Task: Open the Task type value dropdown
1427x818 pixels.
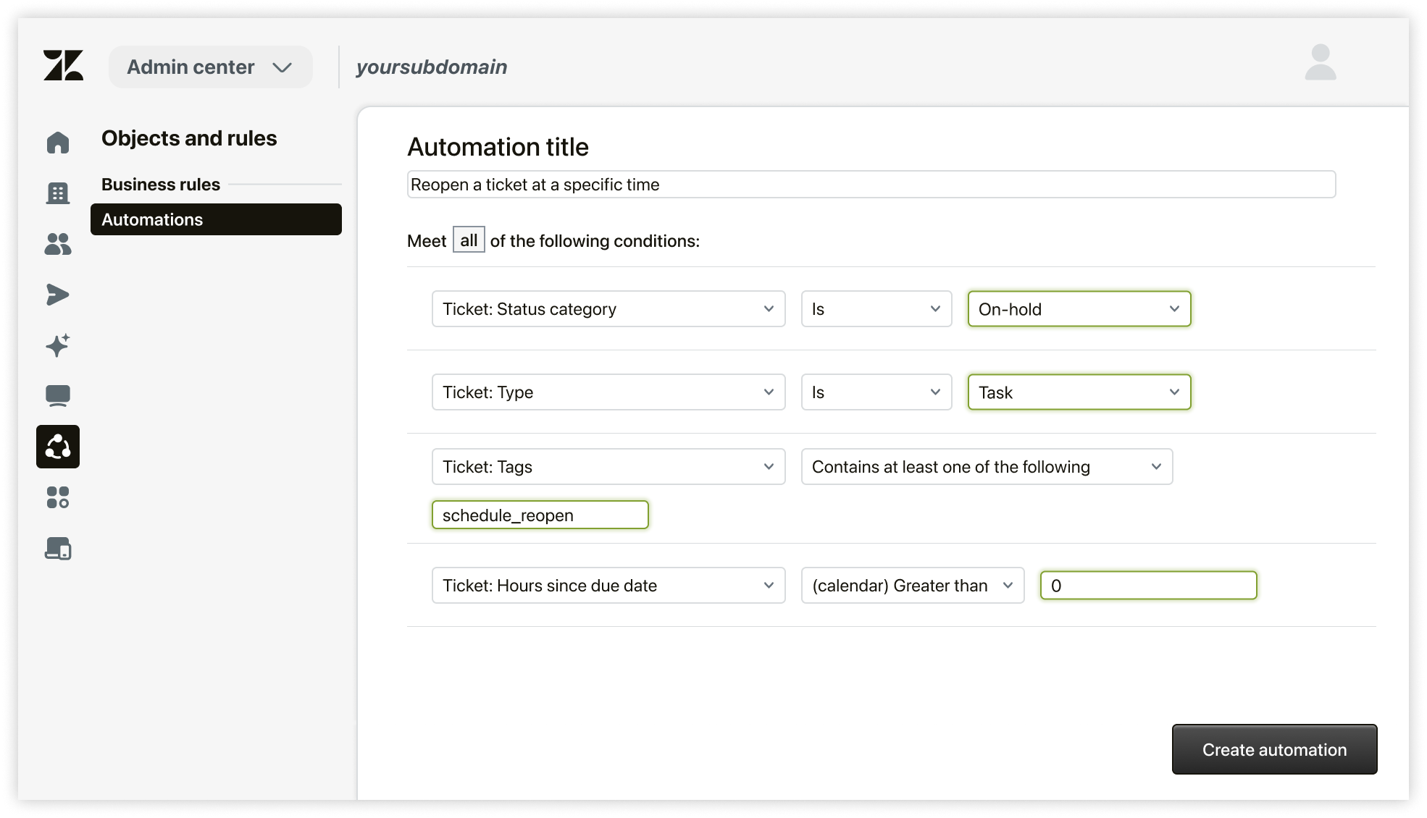Action: [x=1079, y=392]
